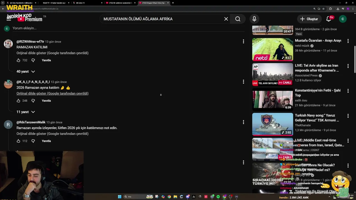Open Turkish Navy song thumbnail
The height and width of the screenshot is (200, 356).
click(273, 124)
